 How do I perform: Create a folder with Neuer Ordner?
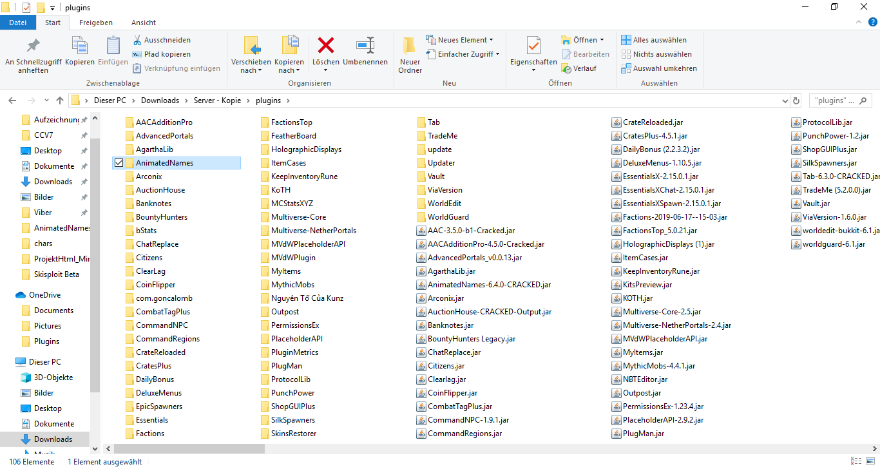pyautogui.click(x=410, y=55)
